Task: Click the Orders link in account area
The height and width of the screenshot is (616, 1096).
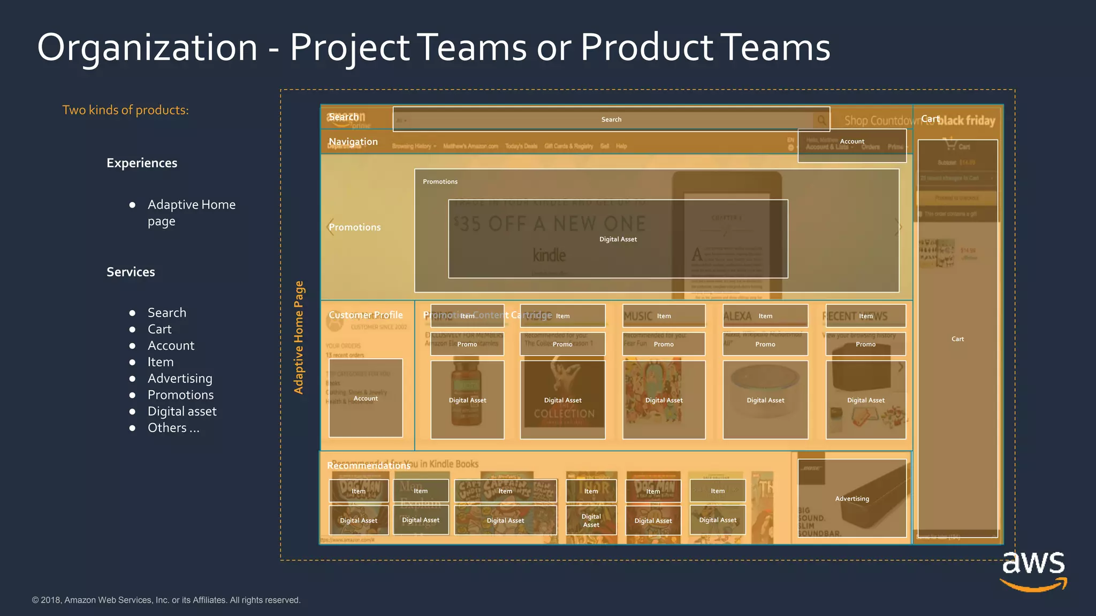Action: 871,147
